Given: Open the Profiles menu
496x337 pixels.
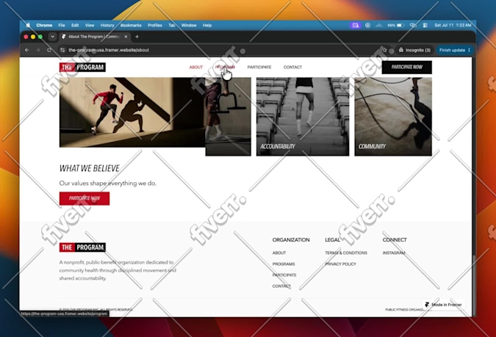Looking at the screenshot, I should click(x=155, y=25).
